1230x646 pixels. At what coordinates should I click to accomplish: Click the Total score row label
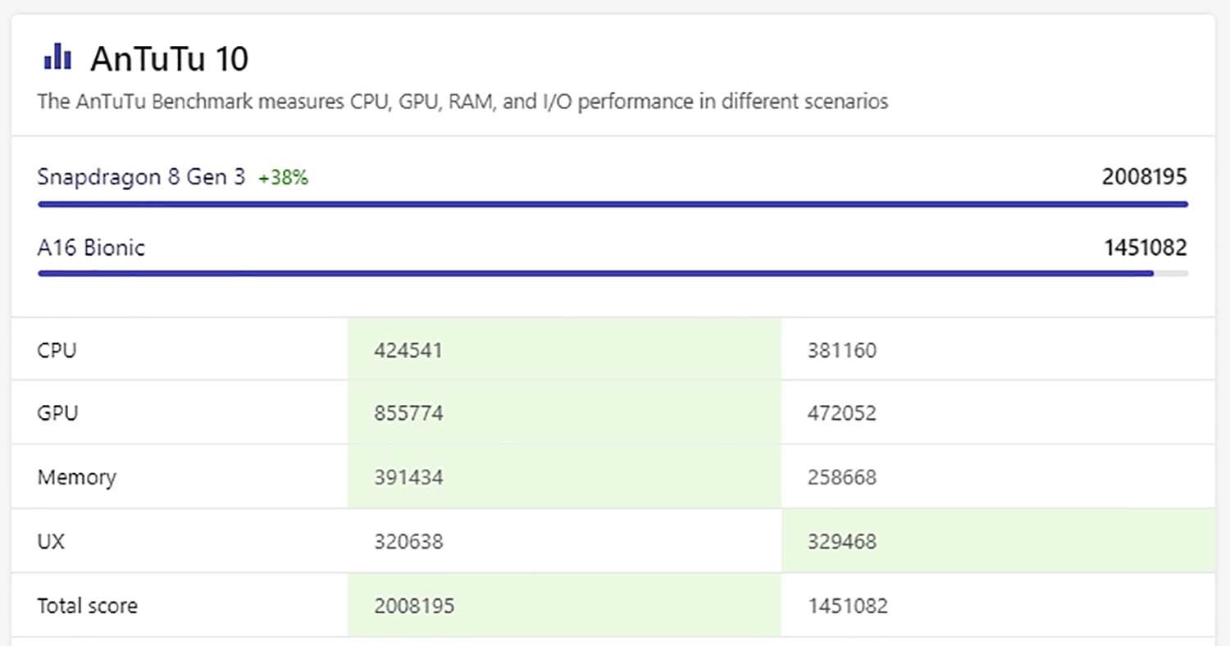[x=87, y=606]
